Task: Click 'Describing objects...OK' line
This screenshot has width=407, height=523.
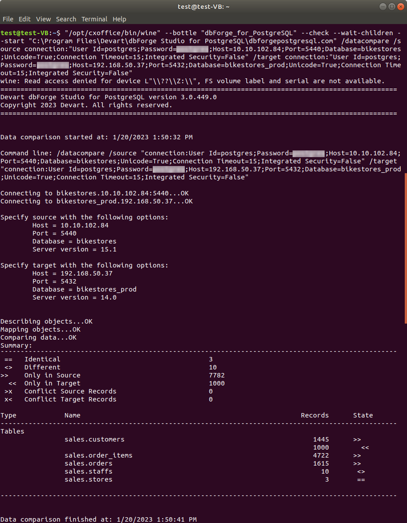Action: pyautogui.click(x=46, y=321)
